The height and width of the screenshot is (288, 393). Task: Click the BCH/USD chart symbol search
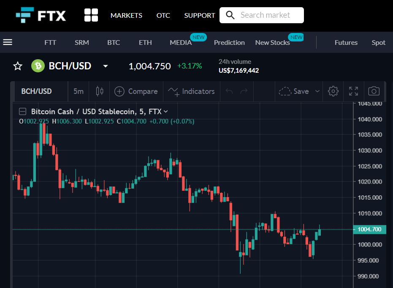click(37, 91)
